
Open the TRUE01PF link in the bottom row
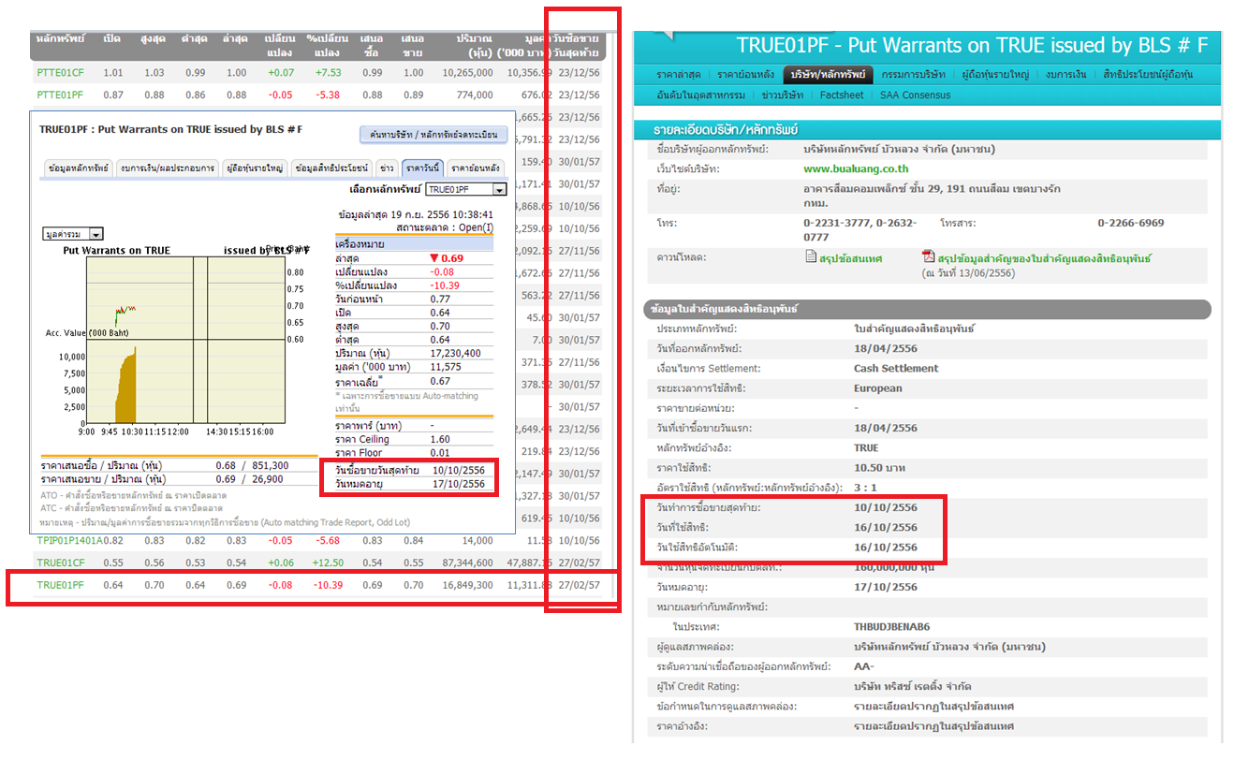[61, 585]
